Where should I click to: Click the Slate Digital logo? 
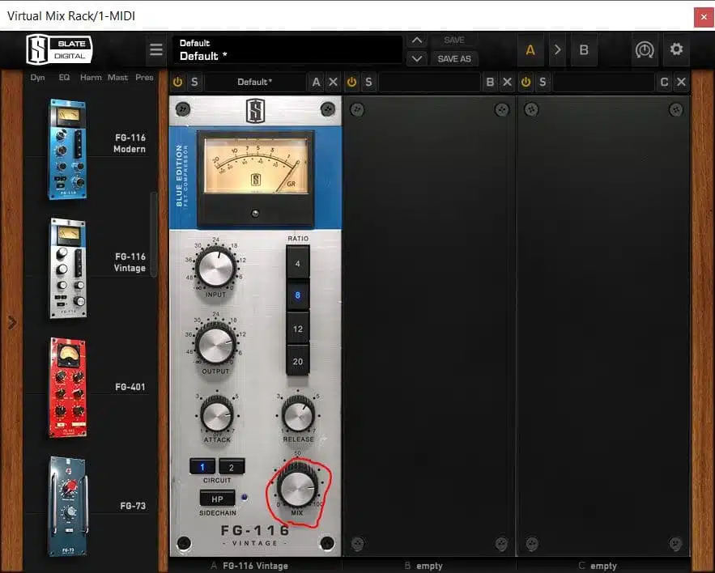point(59,49)
